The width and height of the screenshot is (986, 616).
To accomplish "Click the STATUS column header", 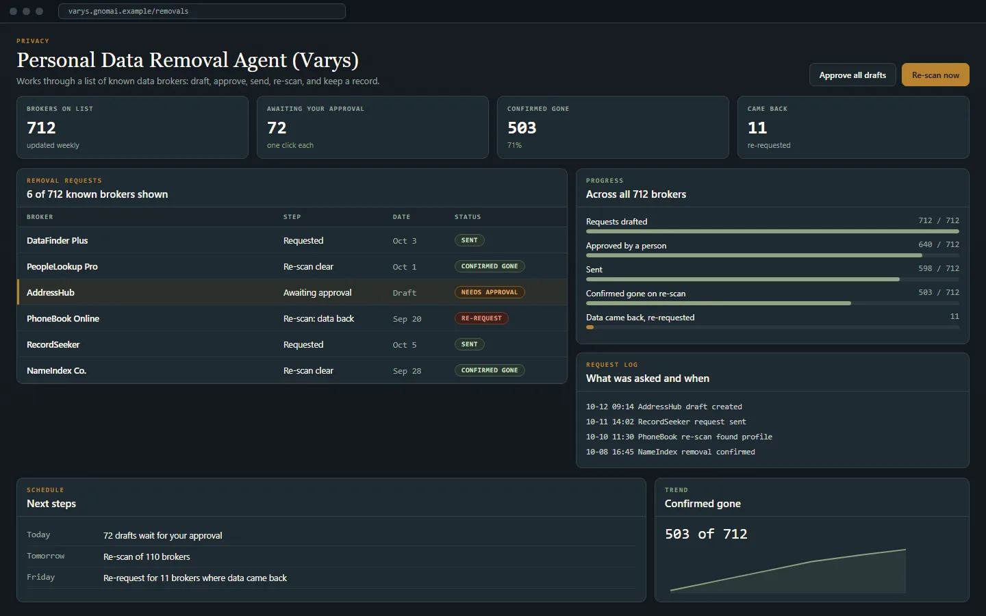I will 468,217.
